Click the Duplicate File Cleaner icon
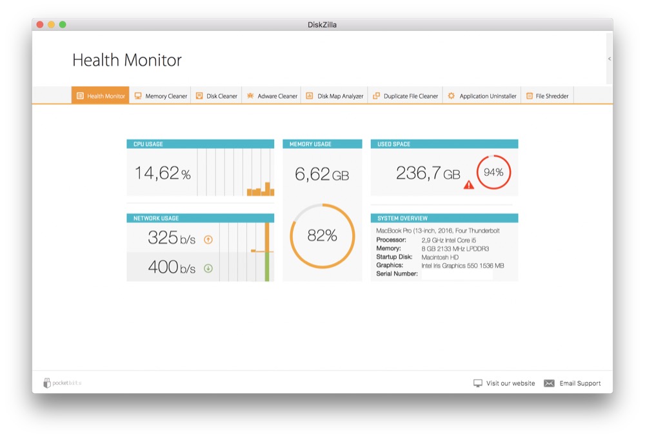The width and height of the screenshot is (645, 439). pos(376,96)
